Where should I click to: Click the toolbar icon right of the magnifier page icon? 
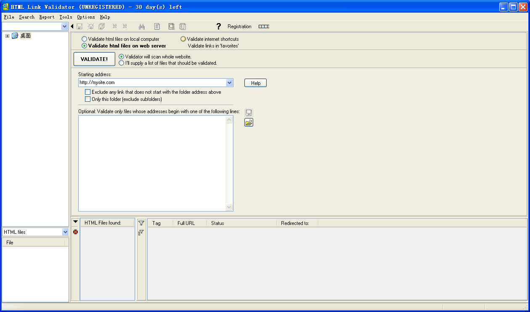[x=183, y=26]
